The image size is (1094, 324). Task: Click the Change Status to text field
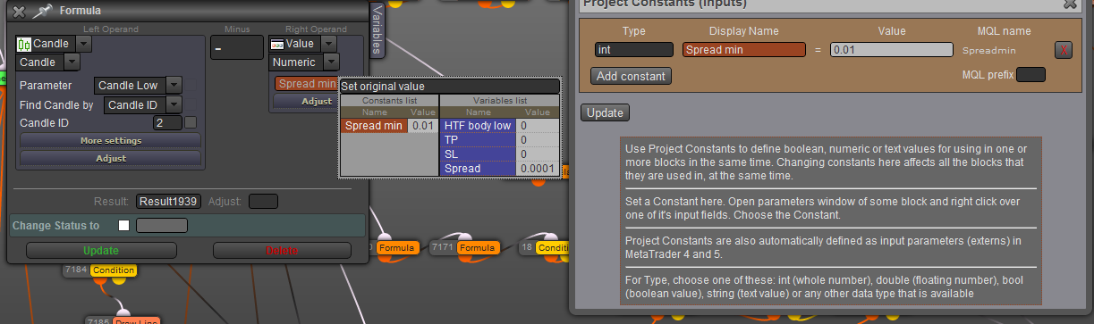click(x=162, y=226)
